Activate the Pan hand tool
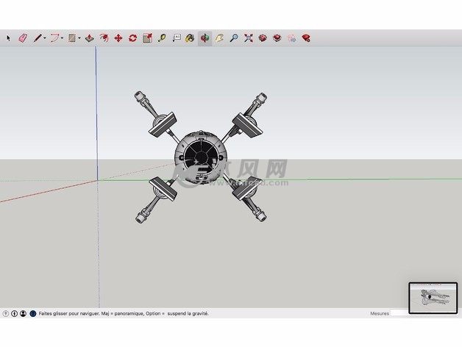462x347 pixels. [x=219, y=37]
